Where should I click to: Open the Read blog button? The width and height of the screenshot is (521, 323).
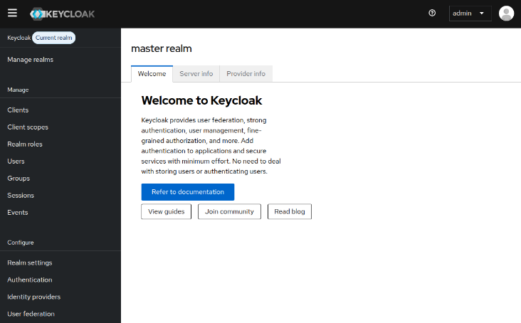[x=289, y=211]
